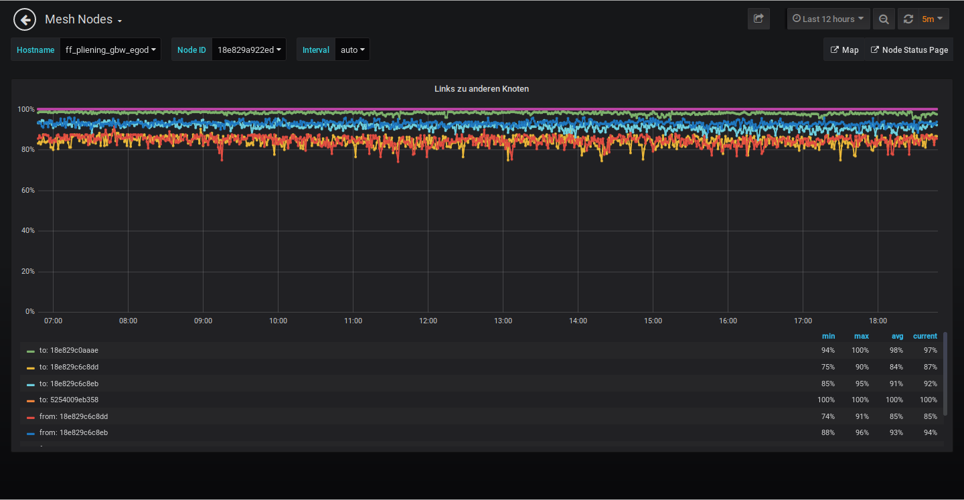Open the Map external link
The width and height of the screenshot is (964, 500).
click(844, 50)
